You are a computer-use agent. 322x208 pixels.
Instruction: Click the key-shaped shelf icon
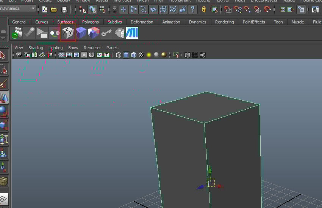106,33
